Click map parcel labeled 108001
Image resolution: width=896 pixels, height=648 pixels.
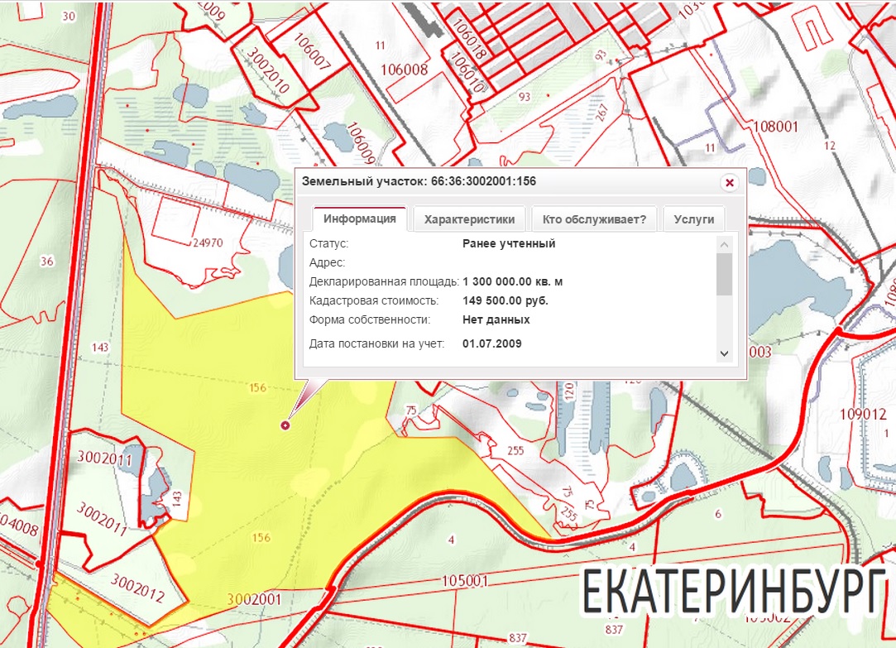click(x=775, y=127)
